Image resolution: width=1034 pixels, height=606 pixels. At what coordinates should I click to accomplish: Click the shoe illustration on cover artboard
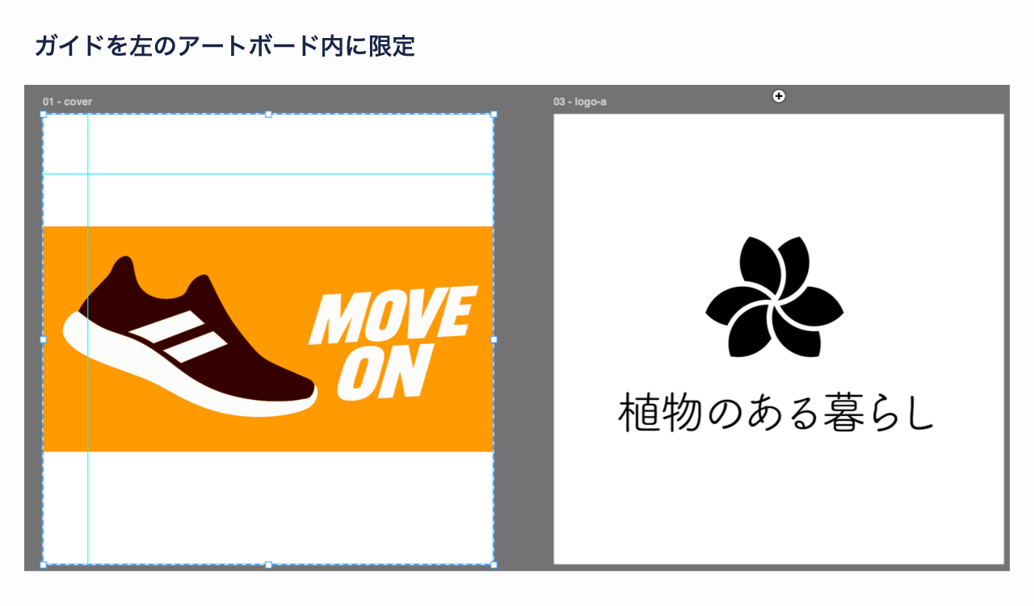click(190, 337)
